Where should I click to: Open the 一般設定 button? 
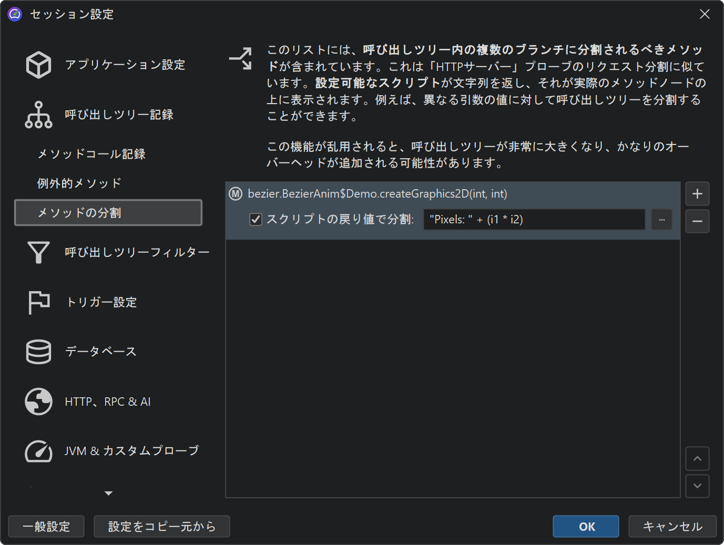coord(46,527)
